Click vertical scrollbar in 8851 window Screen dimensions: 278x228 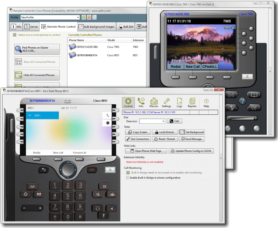(221, 158)
